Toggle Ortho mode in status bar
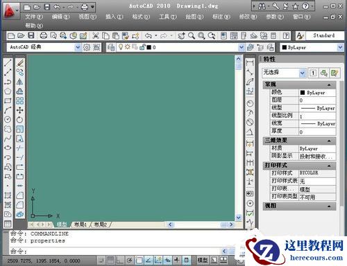 coord(120,260)
